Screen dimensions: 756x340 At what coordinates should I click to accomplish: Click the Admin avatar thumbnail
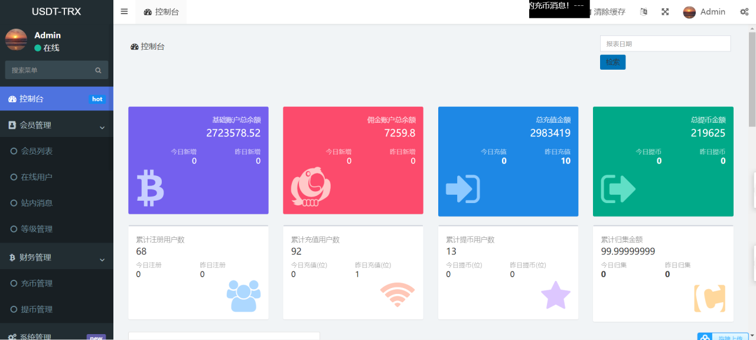[x=689, y=11]
